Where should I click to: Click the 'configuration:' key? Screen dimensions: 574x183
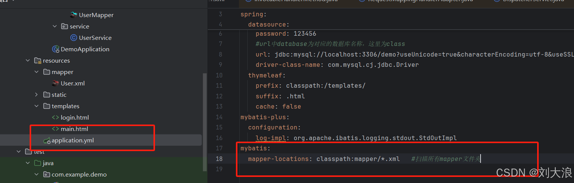274,127
